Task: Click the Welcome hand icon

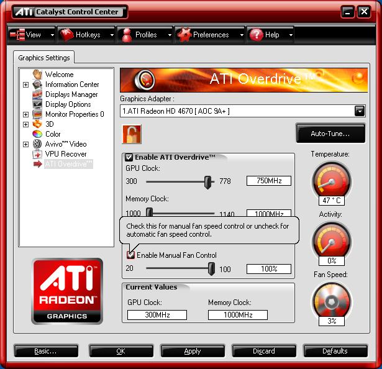Action: click(37, 75)
